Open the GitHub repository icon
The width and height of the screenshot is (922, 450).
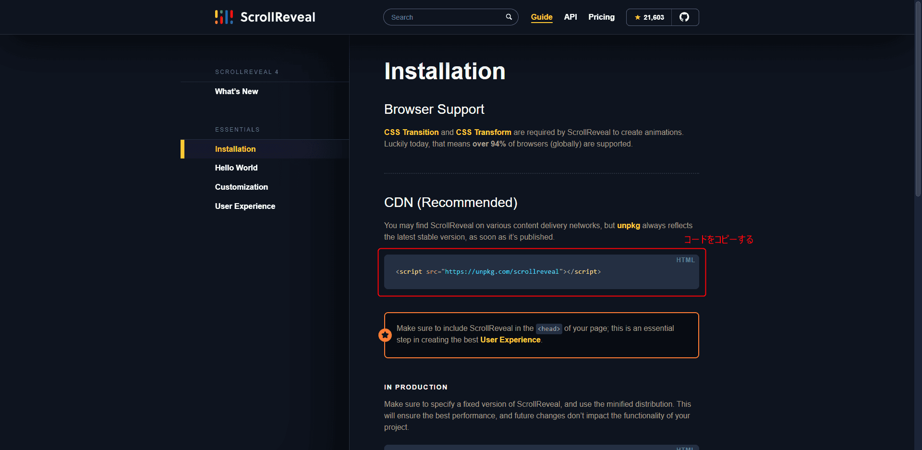tap(684, 17)
